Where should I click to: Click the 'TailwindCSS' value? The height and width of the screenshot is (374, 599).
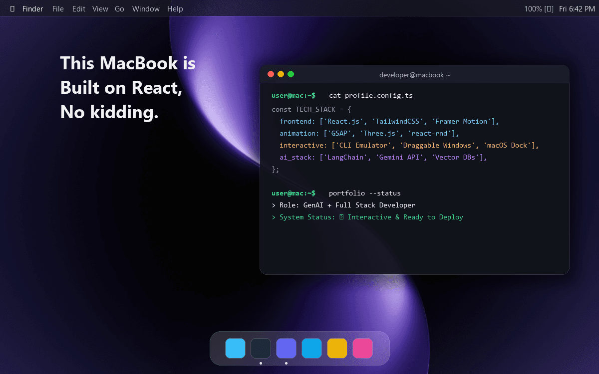coord(398,121)
